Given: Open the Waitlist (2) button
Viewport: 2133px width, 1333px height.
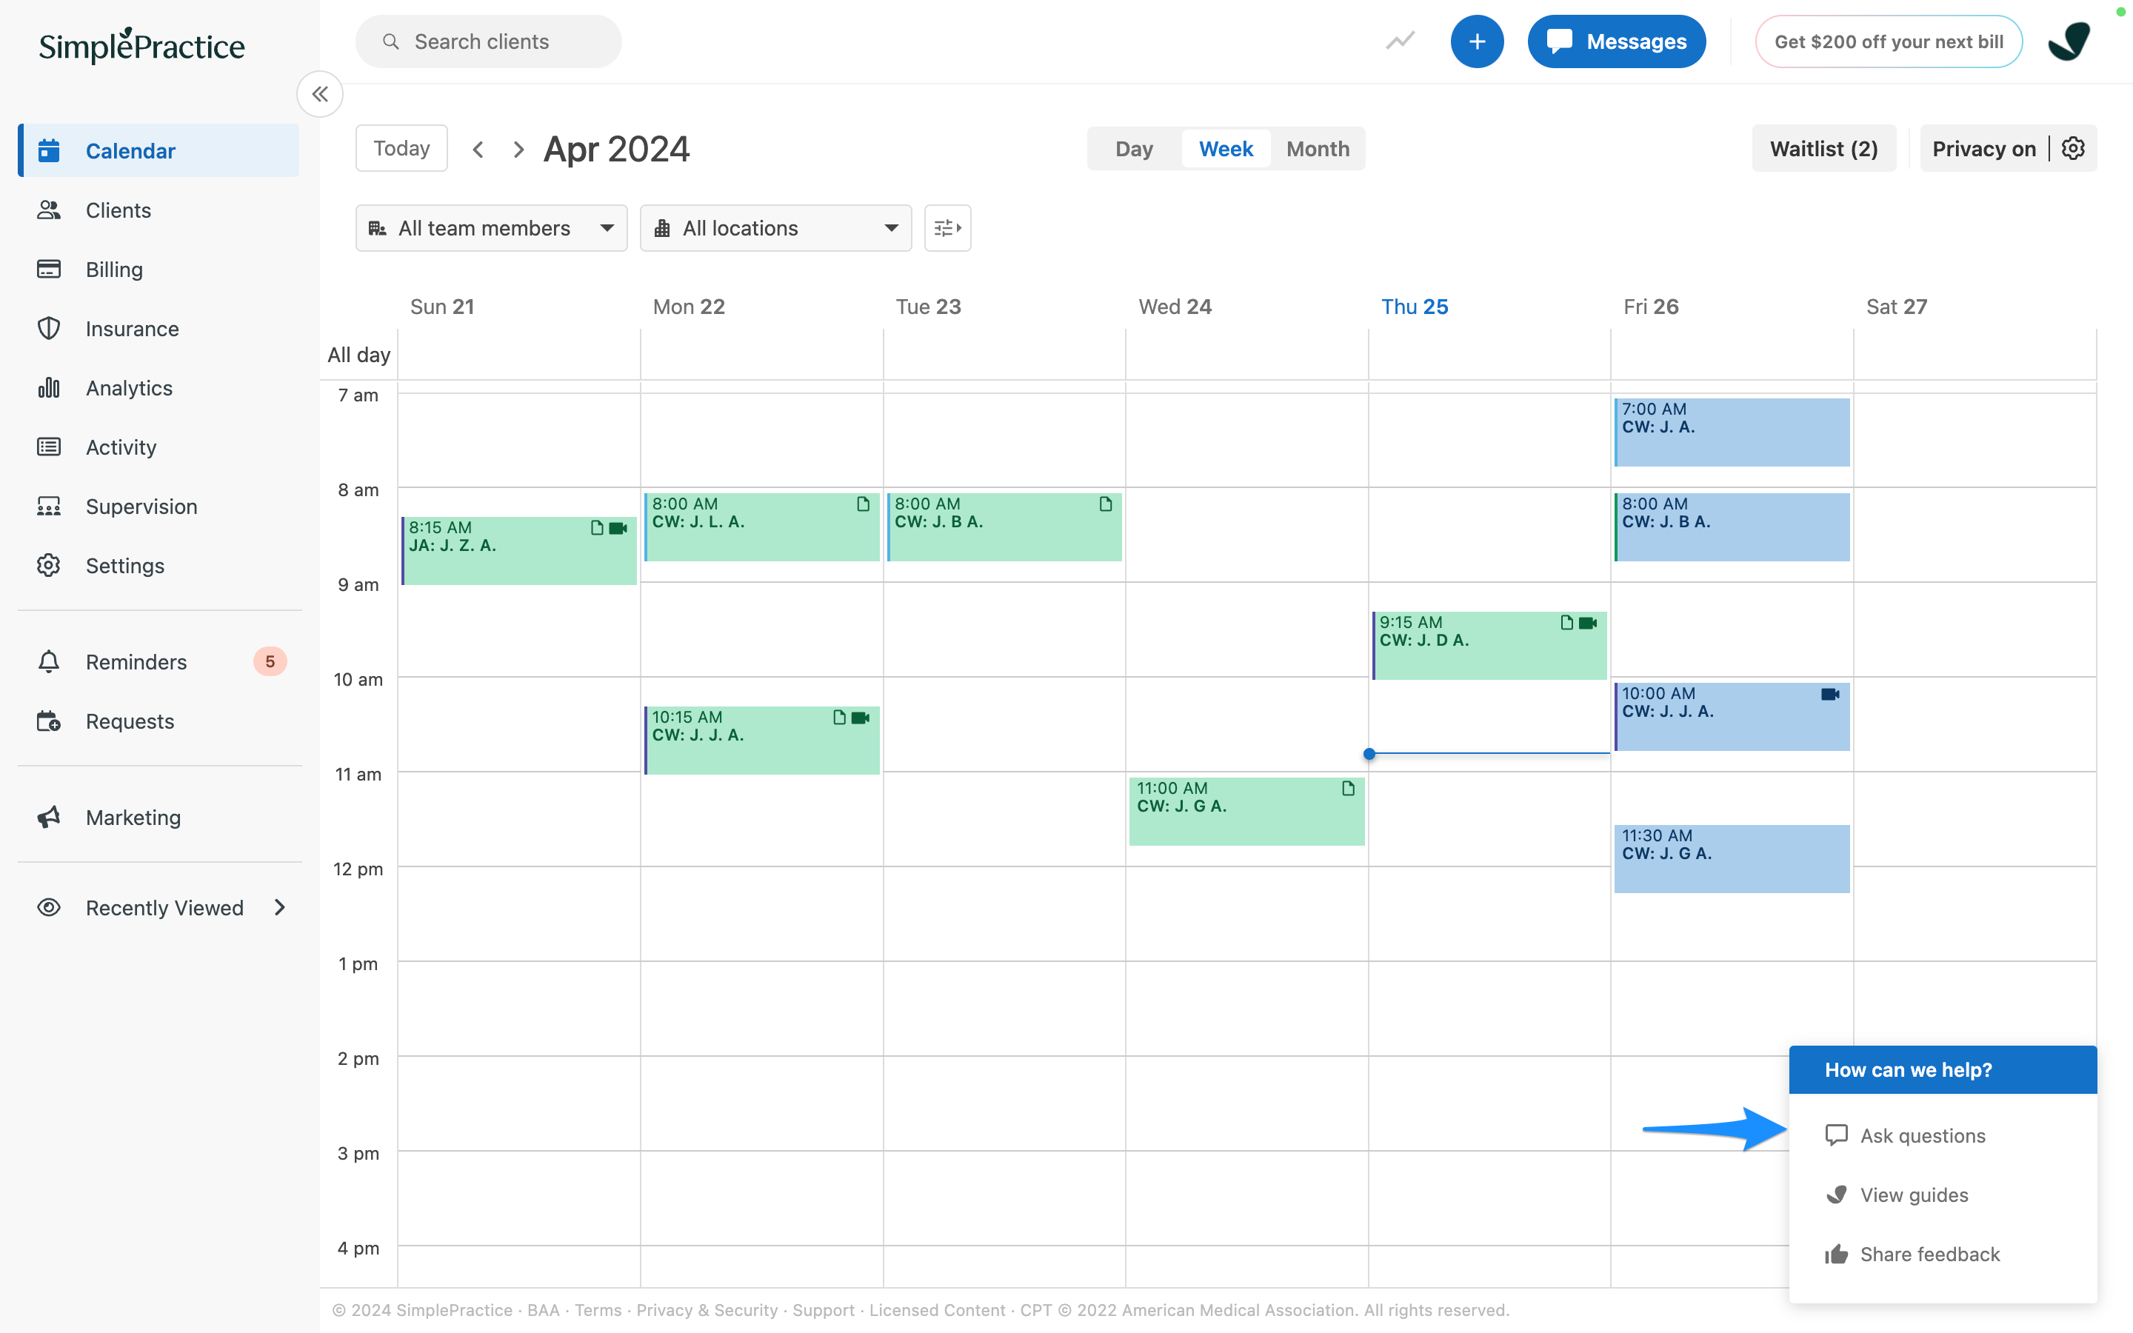Looking at the screenshot, I should click(x=1823, y=149).
